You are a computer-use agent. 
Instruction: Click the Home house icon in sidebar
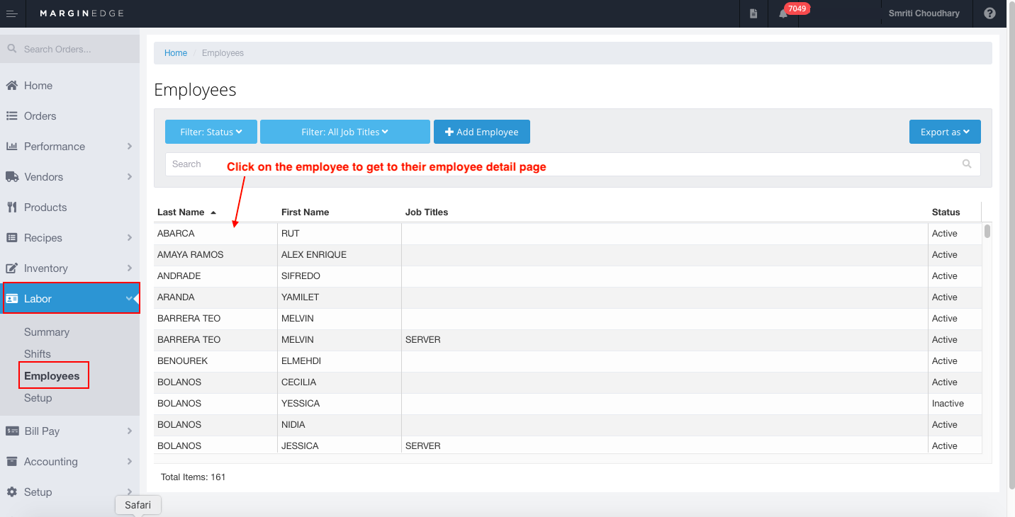[11, 85]
